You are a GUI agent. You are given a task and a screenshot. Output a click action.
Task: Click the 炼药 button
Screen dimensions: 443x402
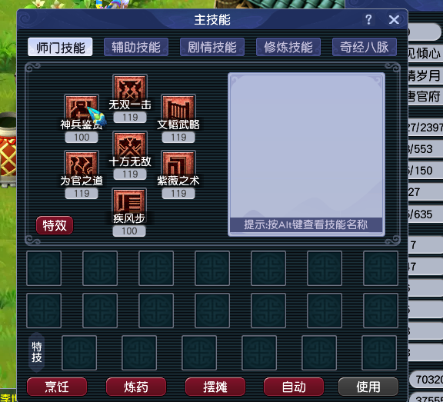tap(136, 387)
